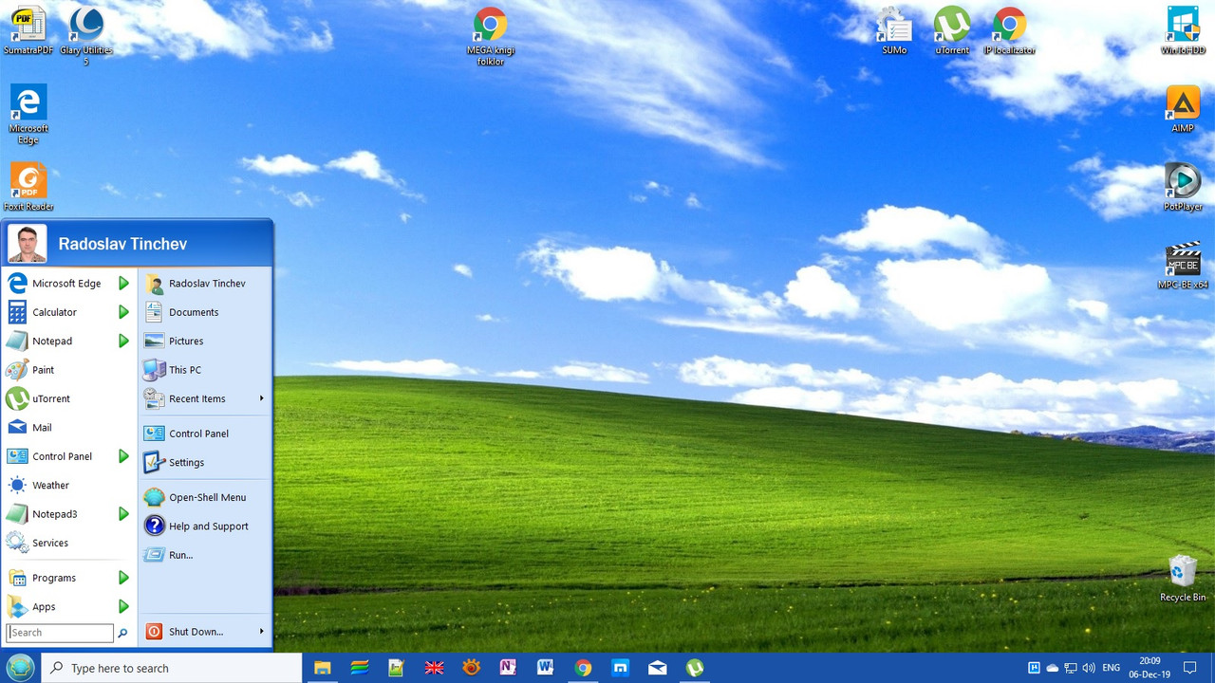Open Foxit Reader desktop shortcut
The image size is (1215, 683).
[x=28, y=187]
